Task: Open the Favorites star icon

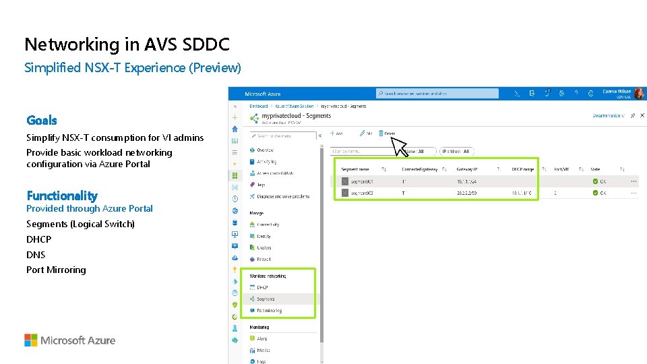Action: tap(235, 164)
